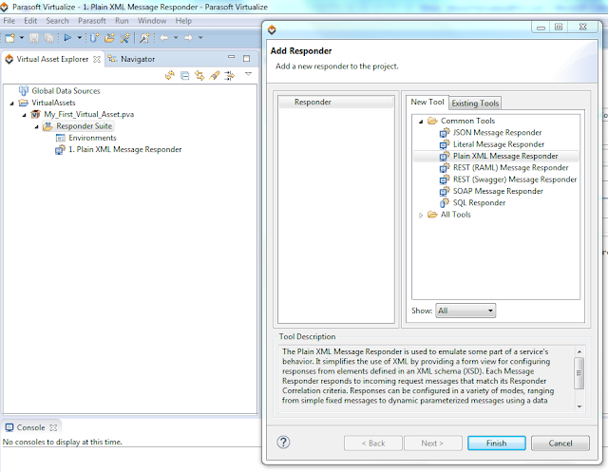Image resolution: width=608 pixels, height=472 pixels.
Task: Click the Finish button
Action: coord(496,443)
